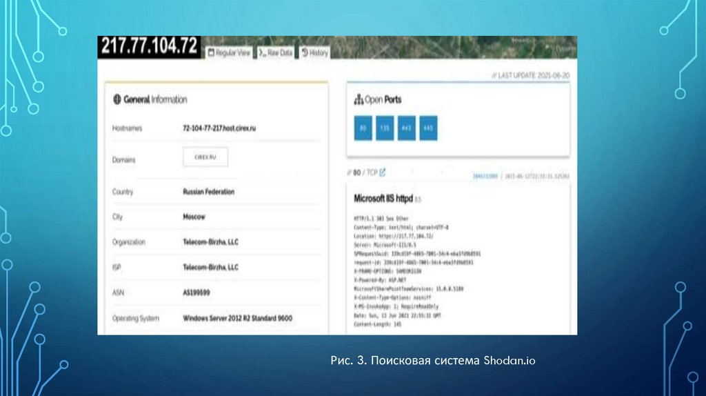Click the clock icon on History

pos(305,52)
